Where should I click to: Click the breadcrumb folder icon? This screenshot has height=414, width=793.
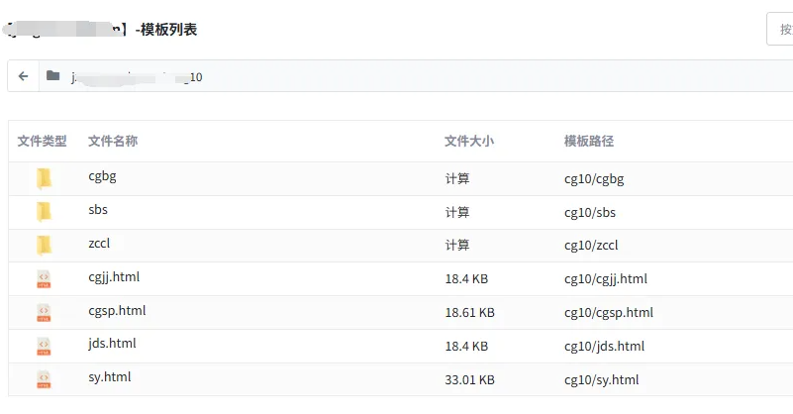pyautogui.click(x=52, y=76)
